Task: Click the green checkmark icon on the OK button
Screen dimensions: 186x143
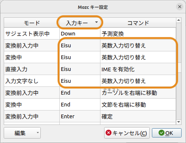Action: [162, 133]
